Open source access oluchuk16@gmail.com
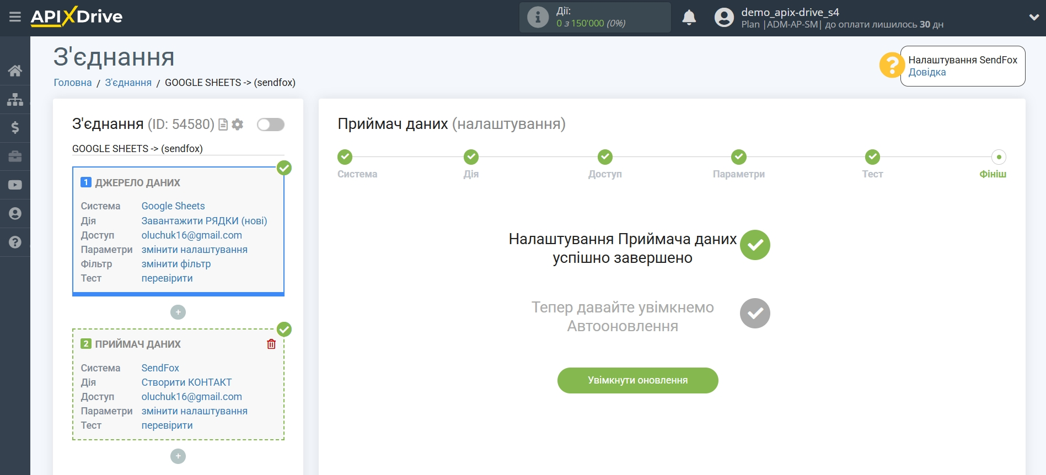Screen dimensions: 1046x475 [191, 235]
